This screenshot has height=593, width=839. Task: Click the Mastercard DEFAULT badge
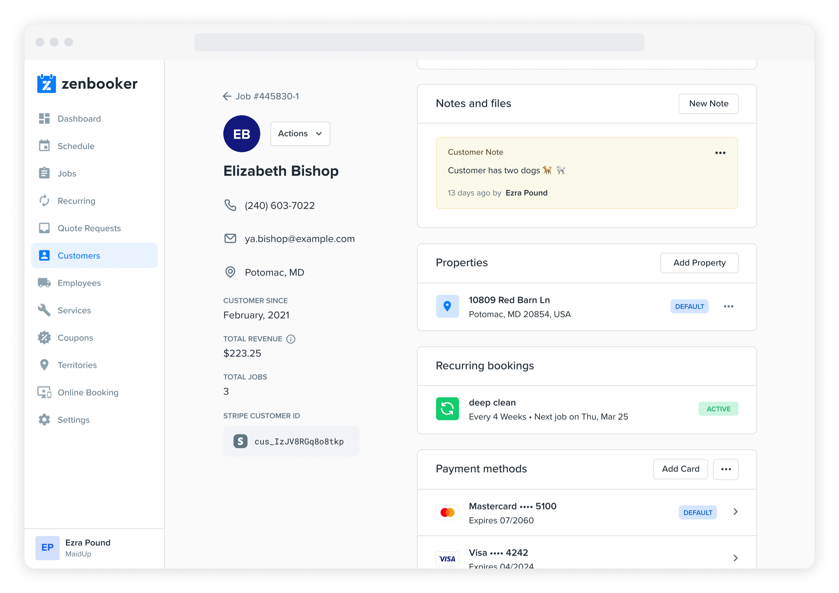point(697,513)
